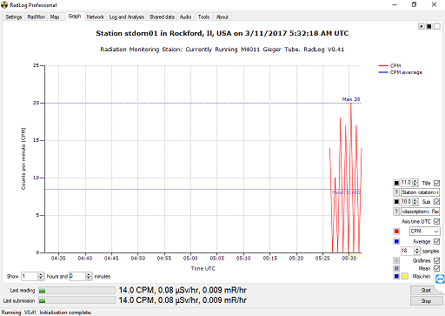The image size is (445, 316).
Task: Click the RadLog radiation icon in the title bar
Action: tap(4, 4)
